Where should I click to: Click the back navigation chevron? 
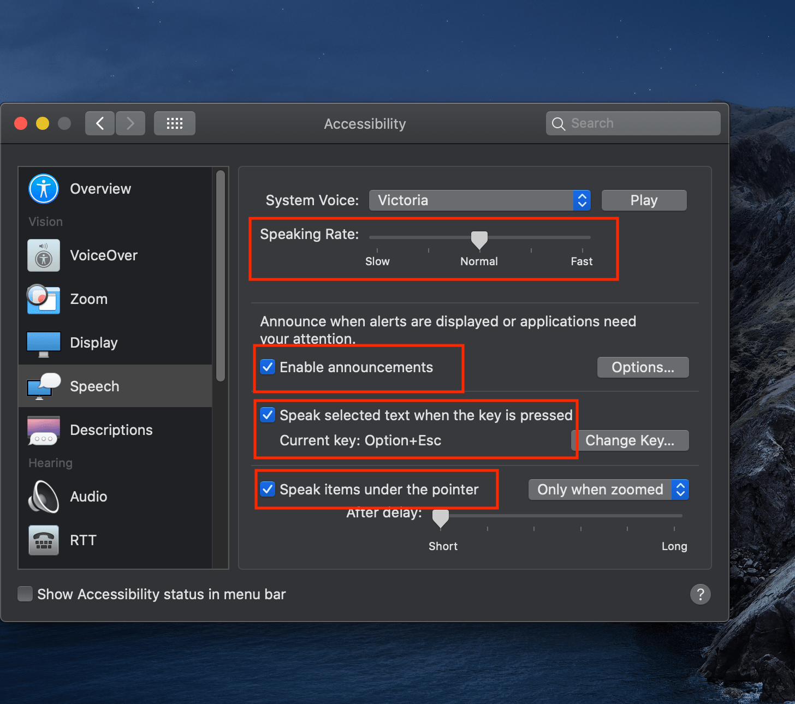[x=99, y=123]
